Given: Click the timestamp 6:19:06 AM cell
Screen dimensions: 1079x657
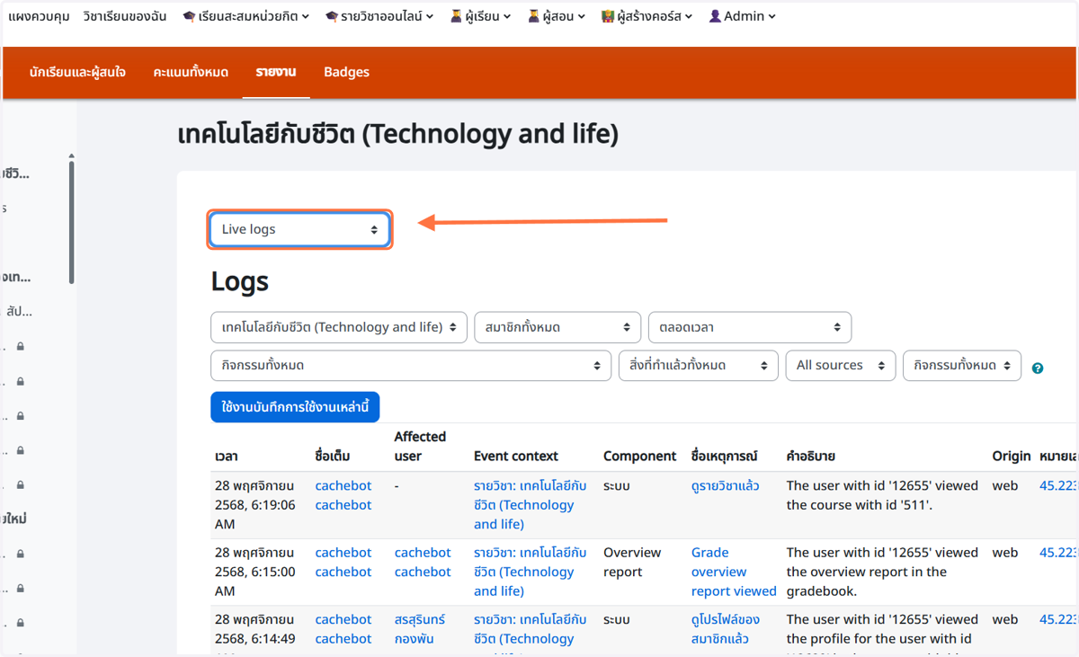Looking at the screenshot, I should coord(255,505).
